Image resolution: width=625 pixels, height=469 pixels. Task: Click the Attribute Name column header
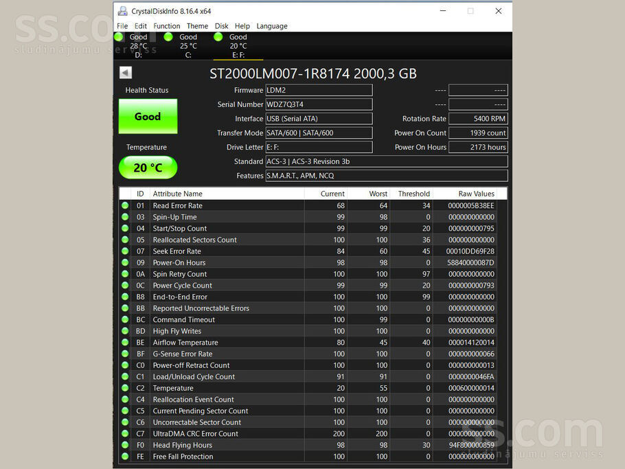click(x=227, y=194)
